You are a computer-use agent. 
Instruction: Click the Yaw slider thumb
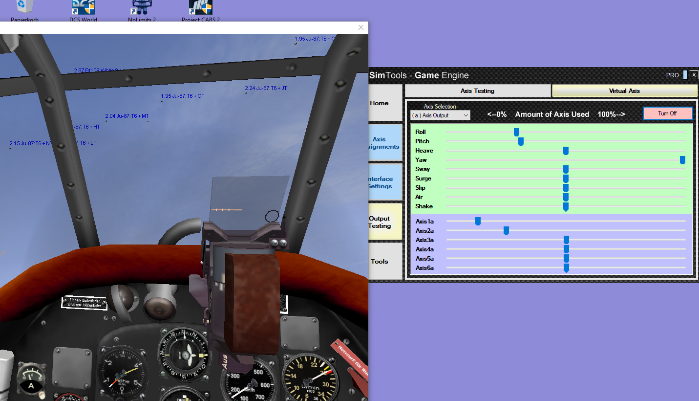click(x=682, y=160)
